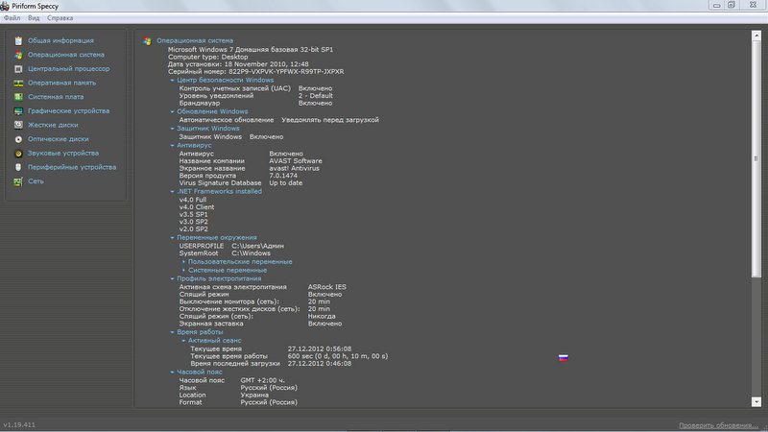Image resolution: width=768 pixels, height=432 pixels.
Task: Show the Графические устройства section
Action: [68, 110]
